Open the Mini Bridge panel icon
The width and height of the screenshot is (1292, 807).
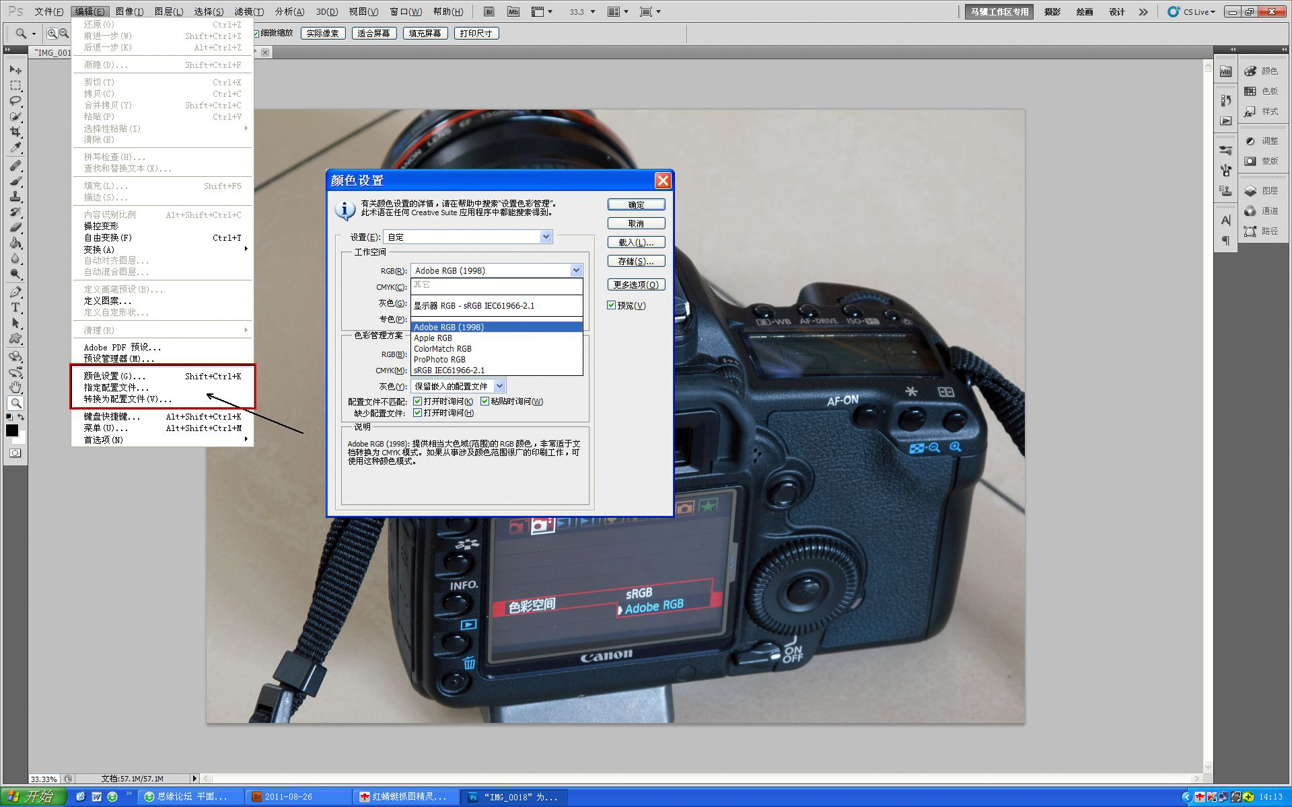point(1225,71)
